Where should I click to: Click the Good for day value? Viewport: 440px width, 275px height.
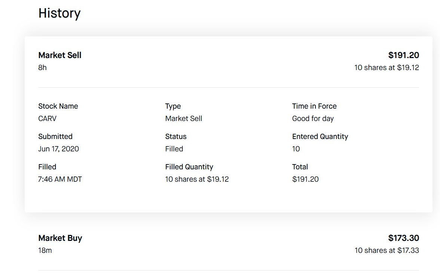pos(313,119)
